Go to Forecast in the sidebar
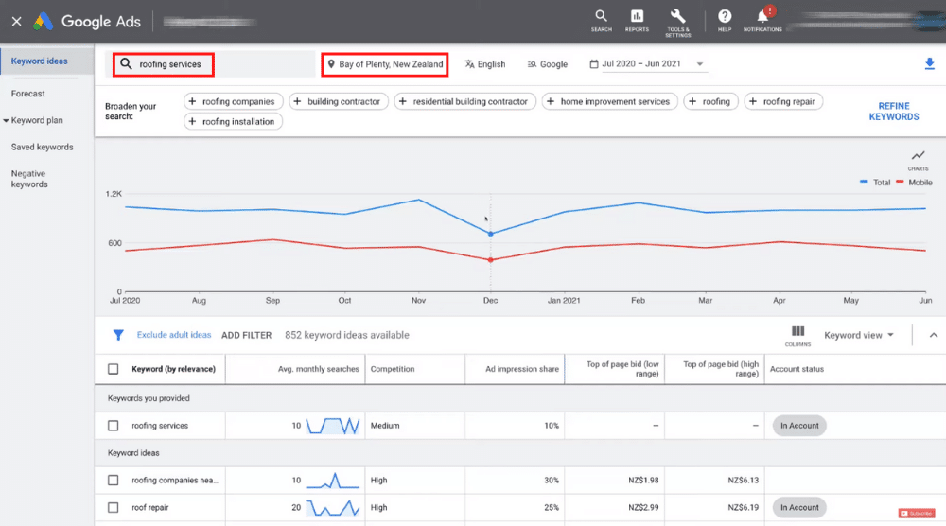The height and width of the screenshot is (526, 946). (x=27, y=94)
